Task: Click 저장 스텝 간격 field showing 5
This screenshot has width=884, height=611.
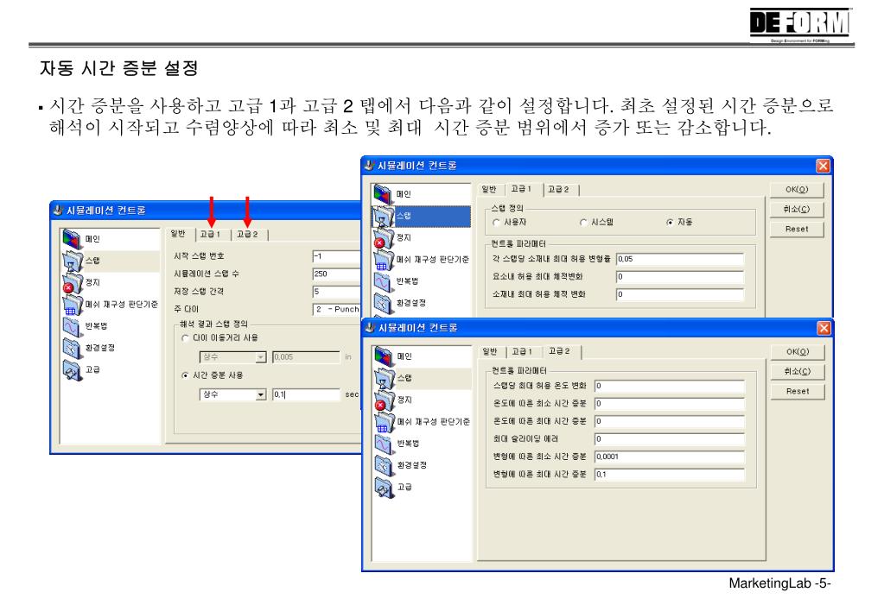Action: 336,292
